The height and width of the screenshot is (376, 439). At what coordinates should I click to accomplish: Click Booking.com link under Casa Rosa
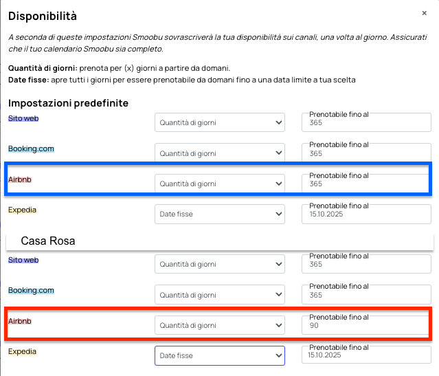point(31,290)
